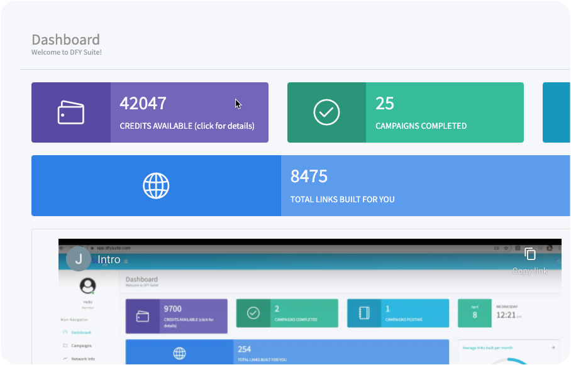Click the Intro video title
This screenshot has height=365, width=571.
pos(109,259)
